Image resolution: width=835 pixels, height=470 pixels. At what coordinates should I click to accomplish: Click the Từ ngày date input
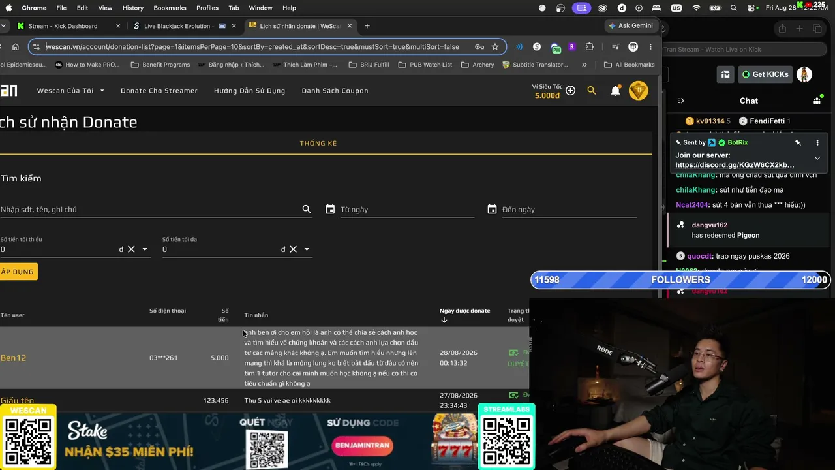tap(407, 209)
